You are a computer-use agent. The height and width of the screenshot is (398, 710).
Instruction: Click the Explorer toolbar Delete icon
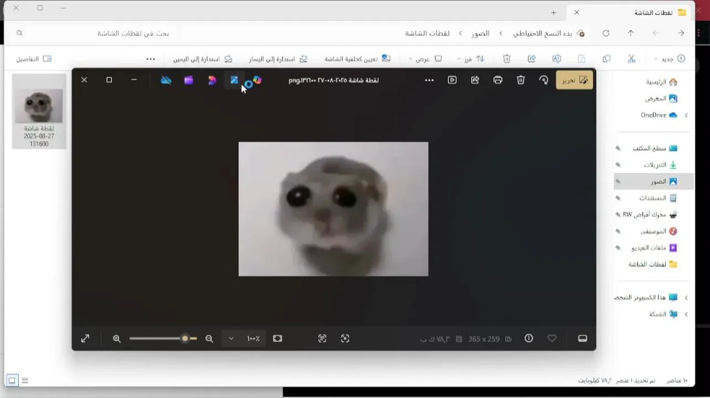(x=507, y=59)
